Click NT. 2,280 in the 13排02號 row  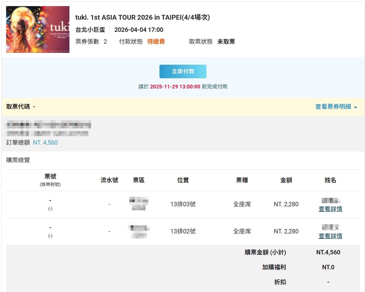pos(286,231)
